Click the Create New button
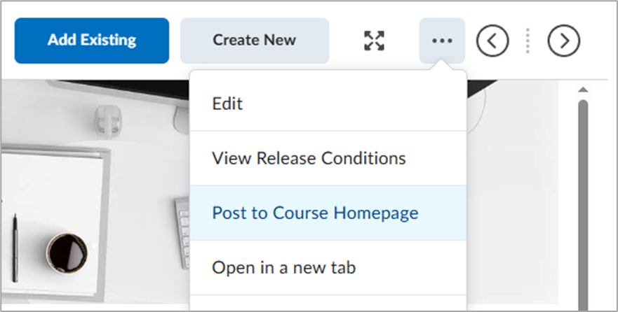The width and height of the screenshot is (618, 312). coord(255,41)
